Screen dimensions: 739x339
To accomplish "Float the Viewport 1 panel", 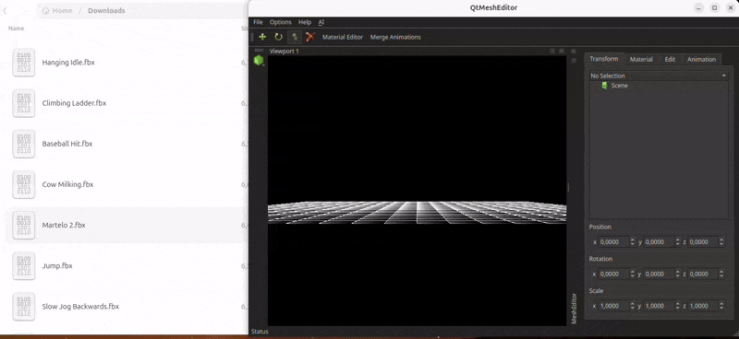I will pos(552,51).
